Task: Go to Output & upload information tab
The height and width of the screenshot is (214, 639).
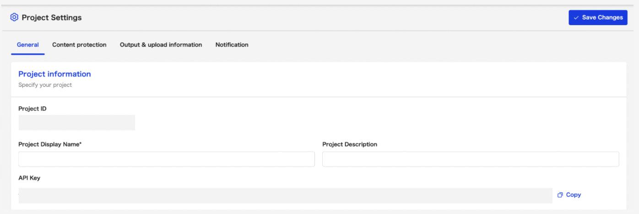Action: pos(161,45)
